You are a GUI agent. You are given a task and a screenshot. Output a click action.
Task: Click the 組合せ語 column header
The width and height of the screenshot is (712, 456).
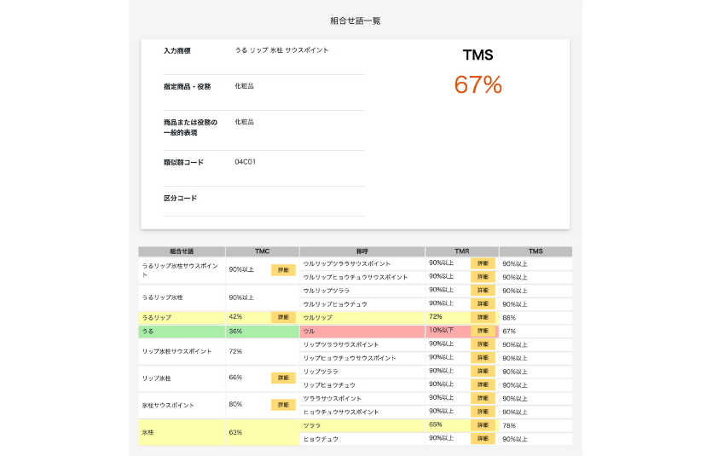point(182,251)
